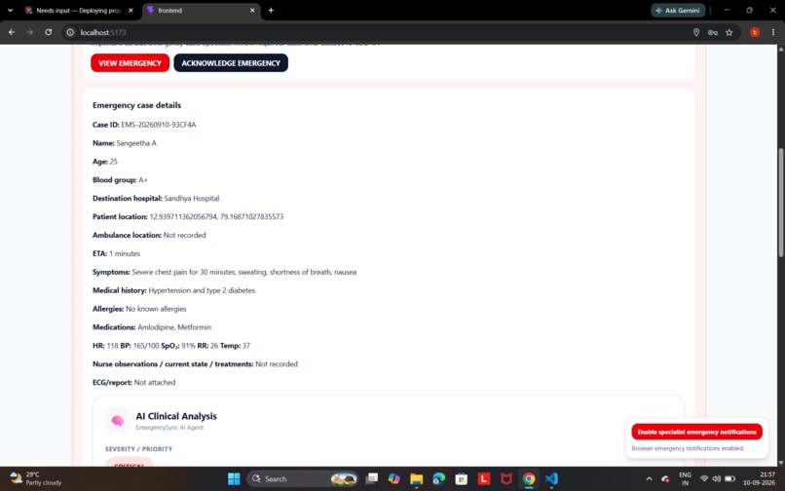Screen dimensions: 785x491
Task: Click the battery status icon
Action: coord(729,479)
